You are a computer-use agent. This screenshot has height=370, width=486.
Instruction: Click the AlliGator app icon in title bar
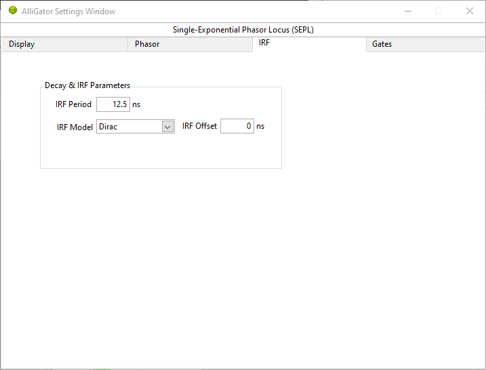coord(13,11)
